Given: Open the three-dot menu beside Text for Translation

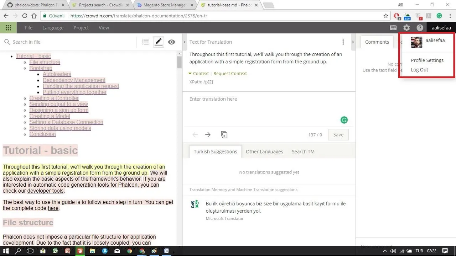Looking at the screenshot, I should [x=343, y=42].
